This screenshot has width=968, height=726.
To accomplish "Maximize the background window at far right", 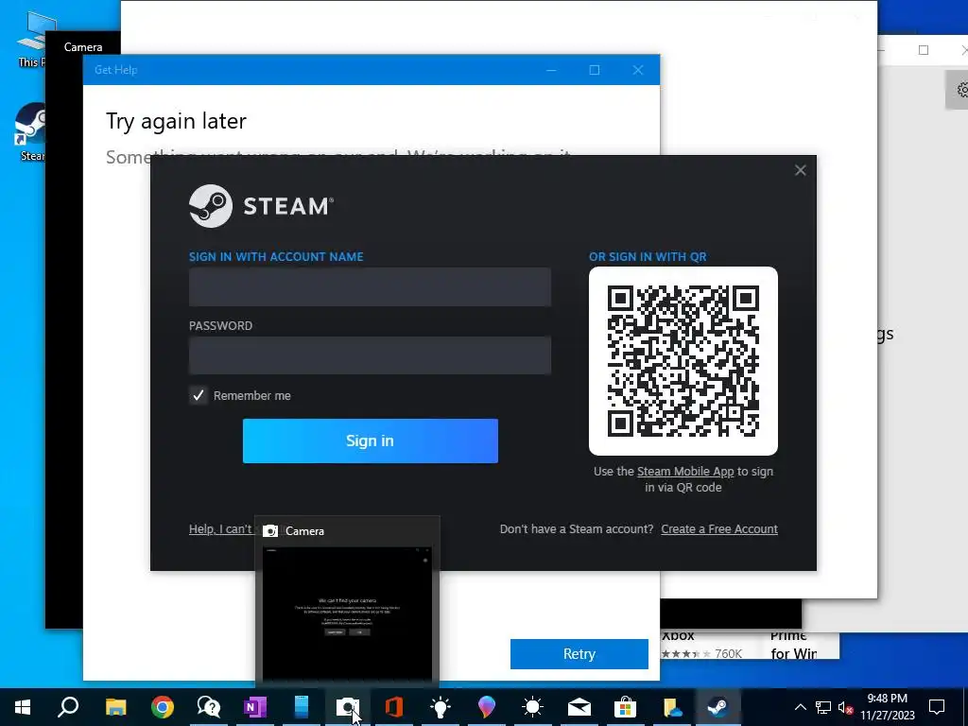I will click(x=924, y=50).
